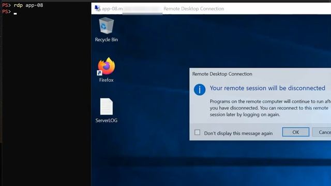This screenshot has width=331, height=186.
Task: Select the ServerLOG file icon
Action: pos(106,106)
